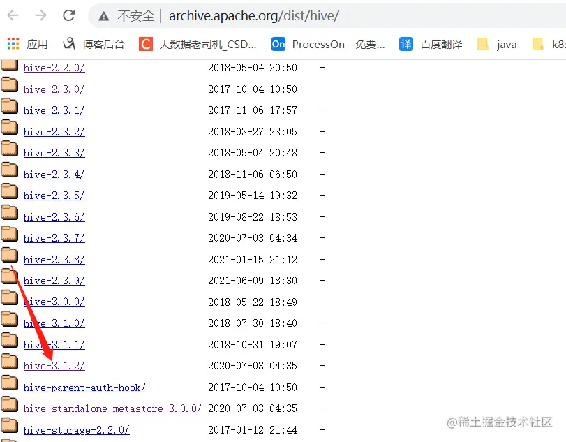Click the folder icon beside hive-2.3.2/
Image resolution: width=566 pixels, height=442 pixels.
pyautogui.click(x=9, y=128)
